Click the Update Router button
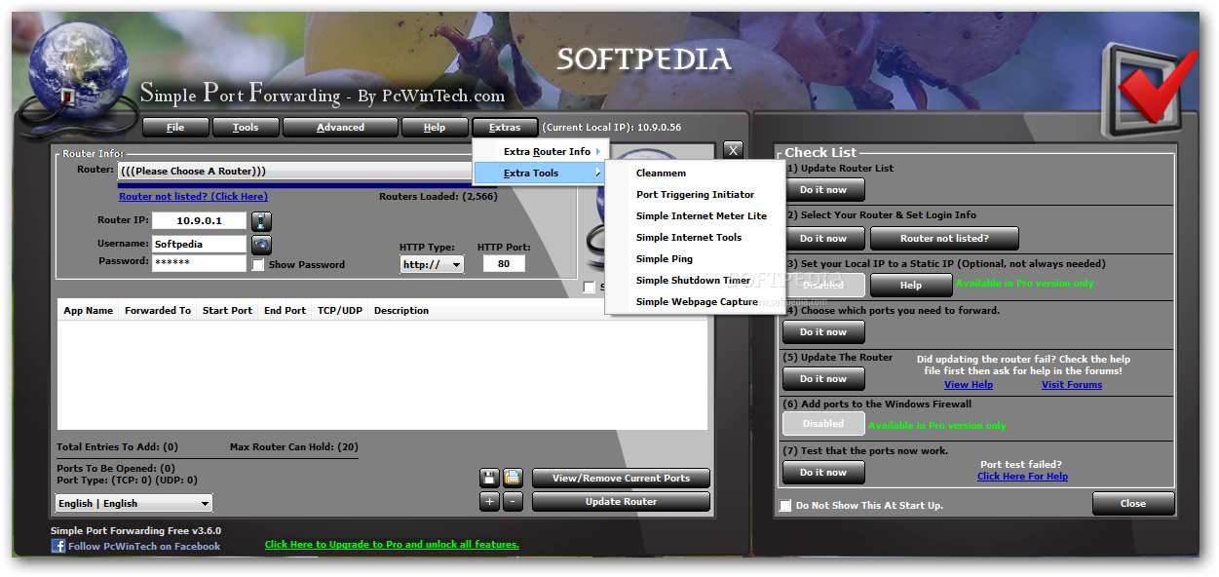Screen dimensions: 1219x577 coord(621,502)
